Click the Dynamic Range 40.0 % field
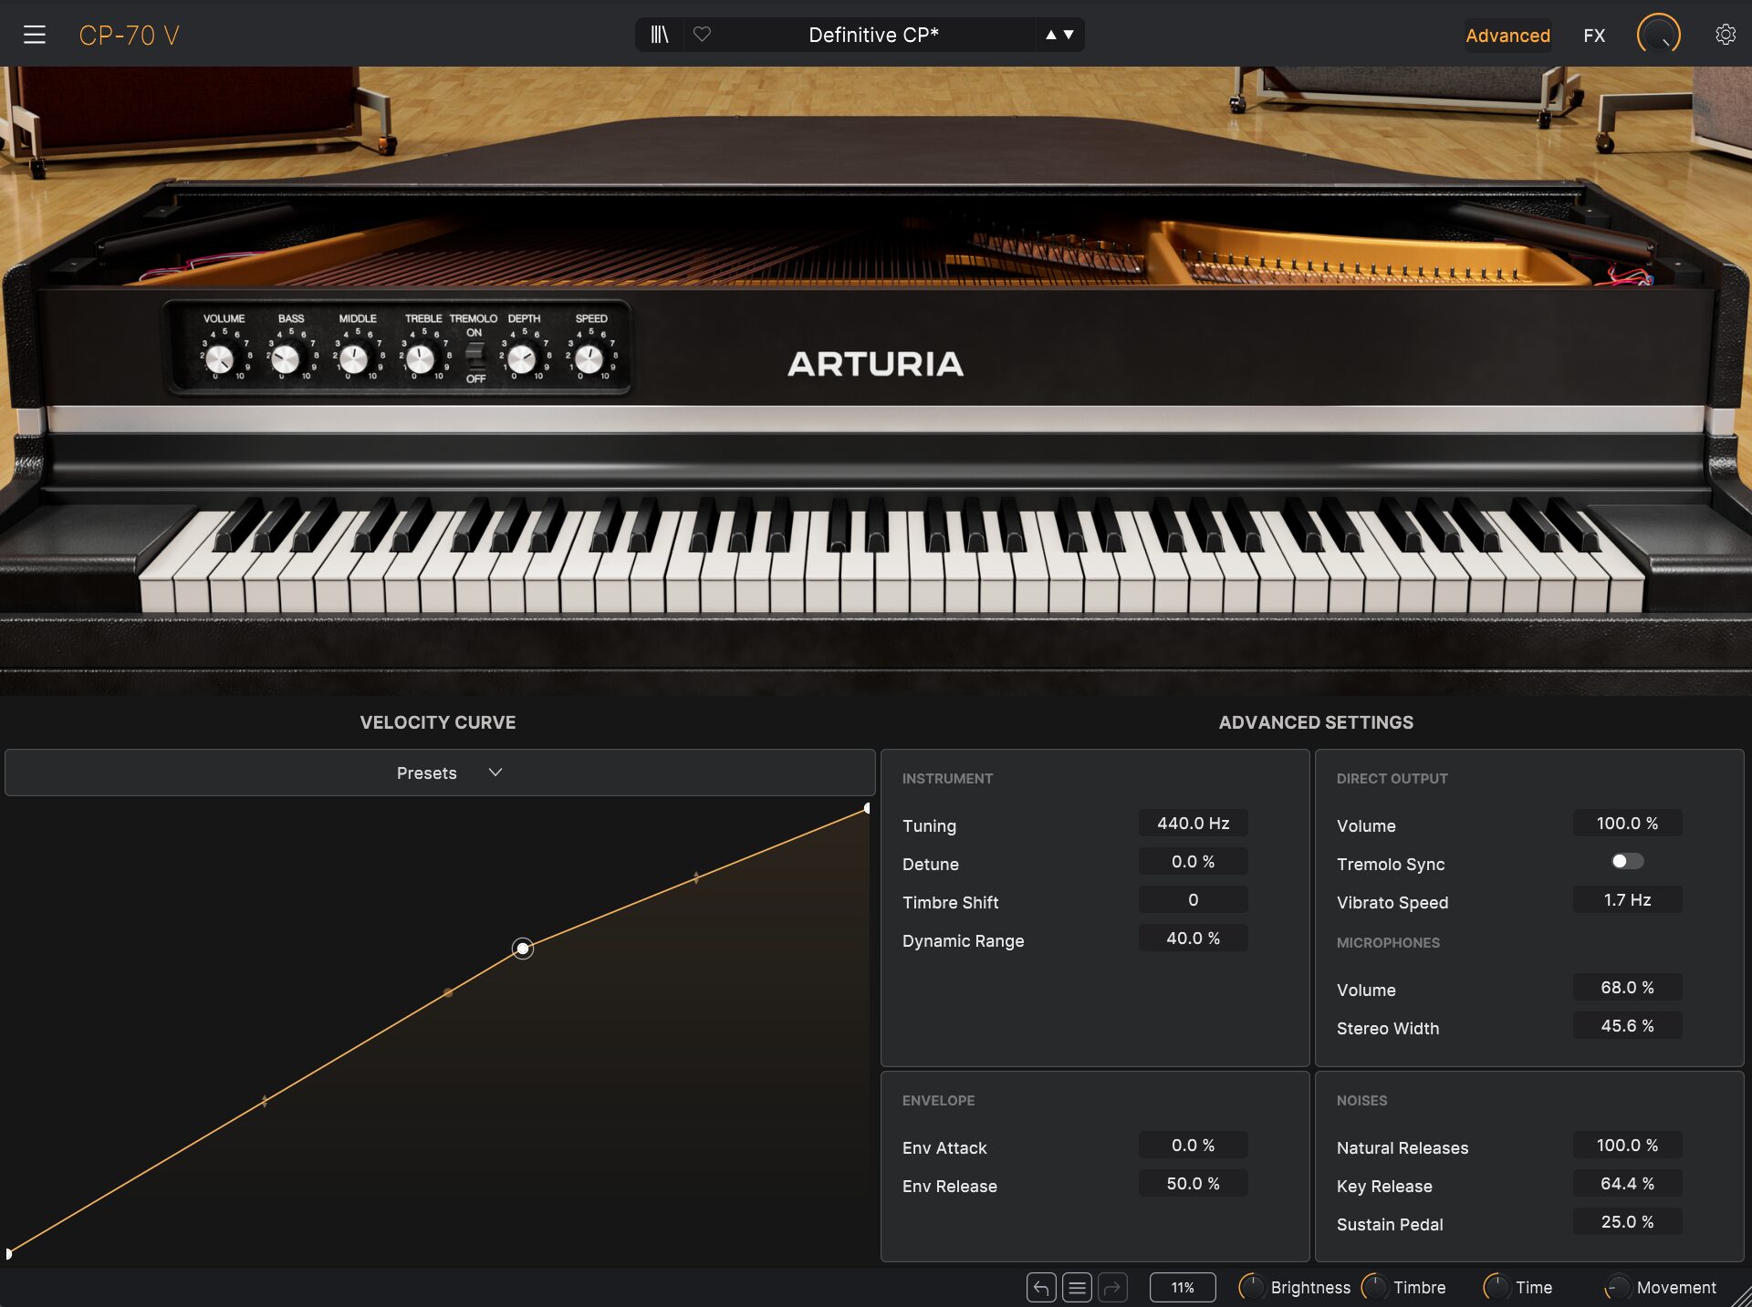Viewport: 1752px width, 1307px height. pyautogui.click(x=1193, y=938)
